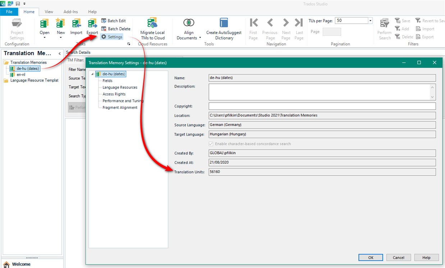The image size is (445, 268).
Task: Collapse the de-hu (dates) settings tree node
Action: tap(92, 74)
